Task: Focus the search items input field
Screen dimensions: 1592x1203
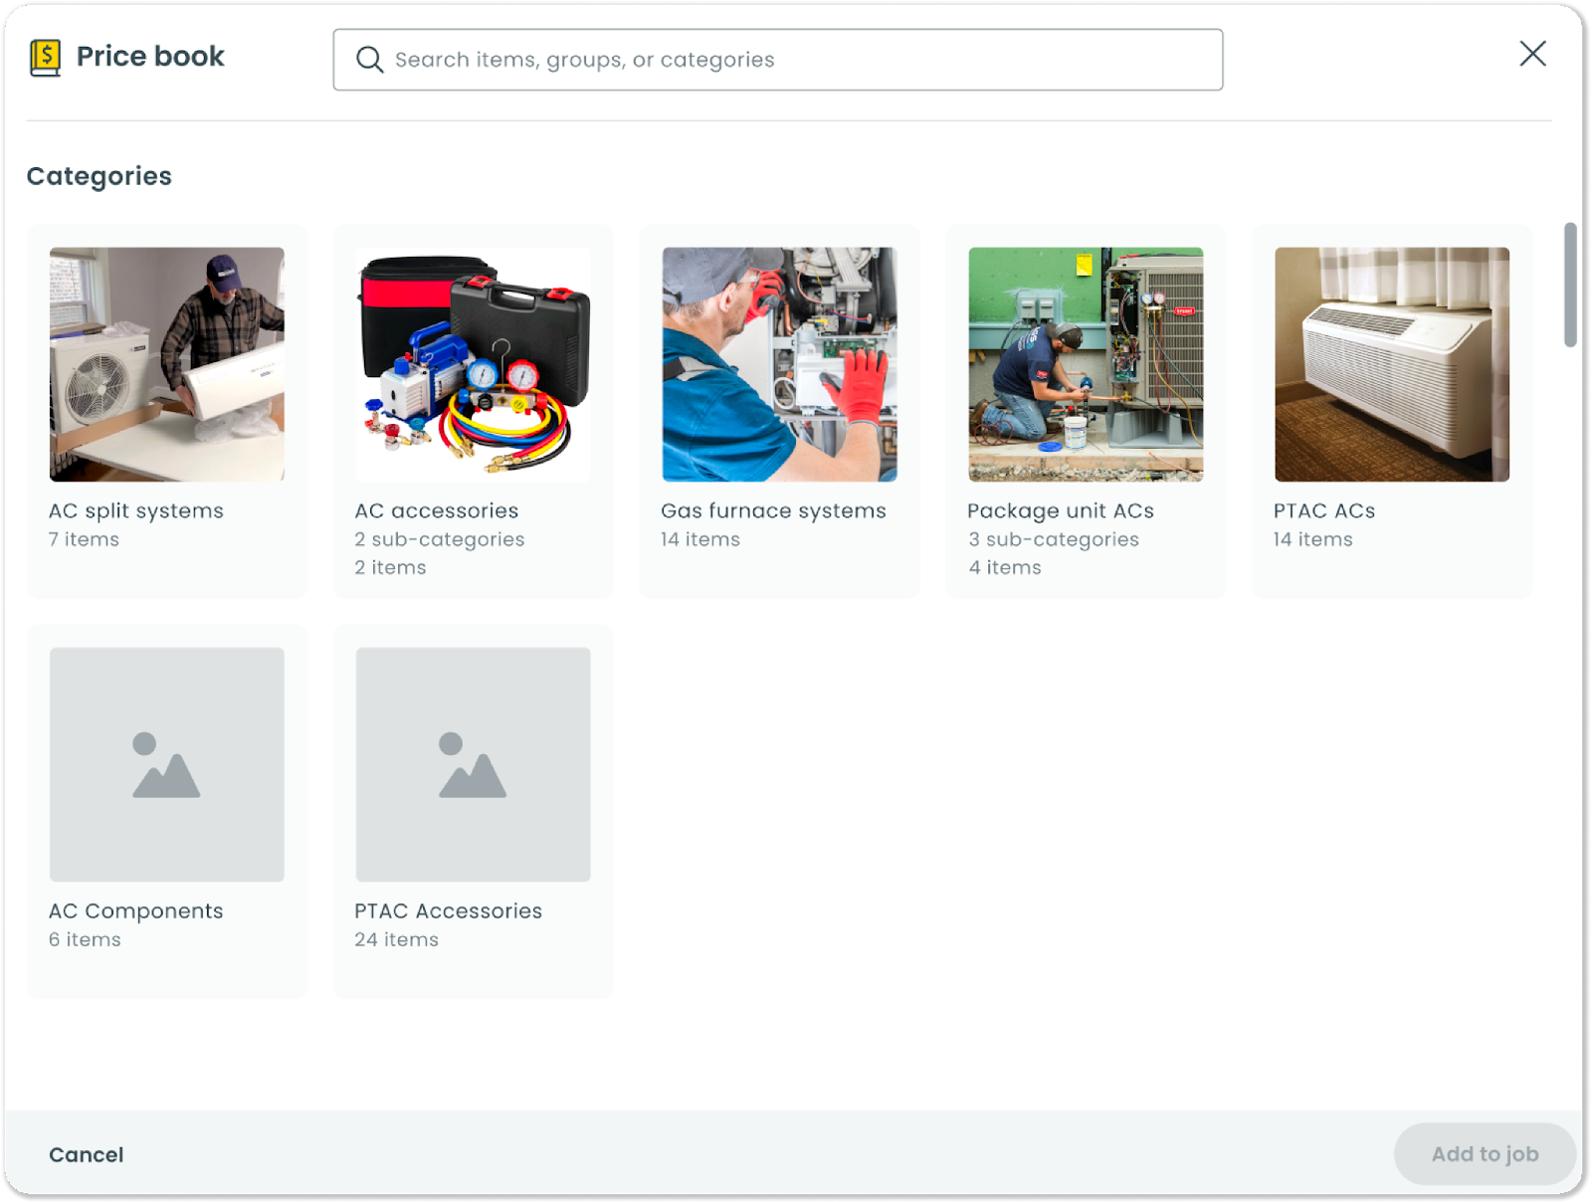Action: pos(777,60)
